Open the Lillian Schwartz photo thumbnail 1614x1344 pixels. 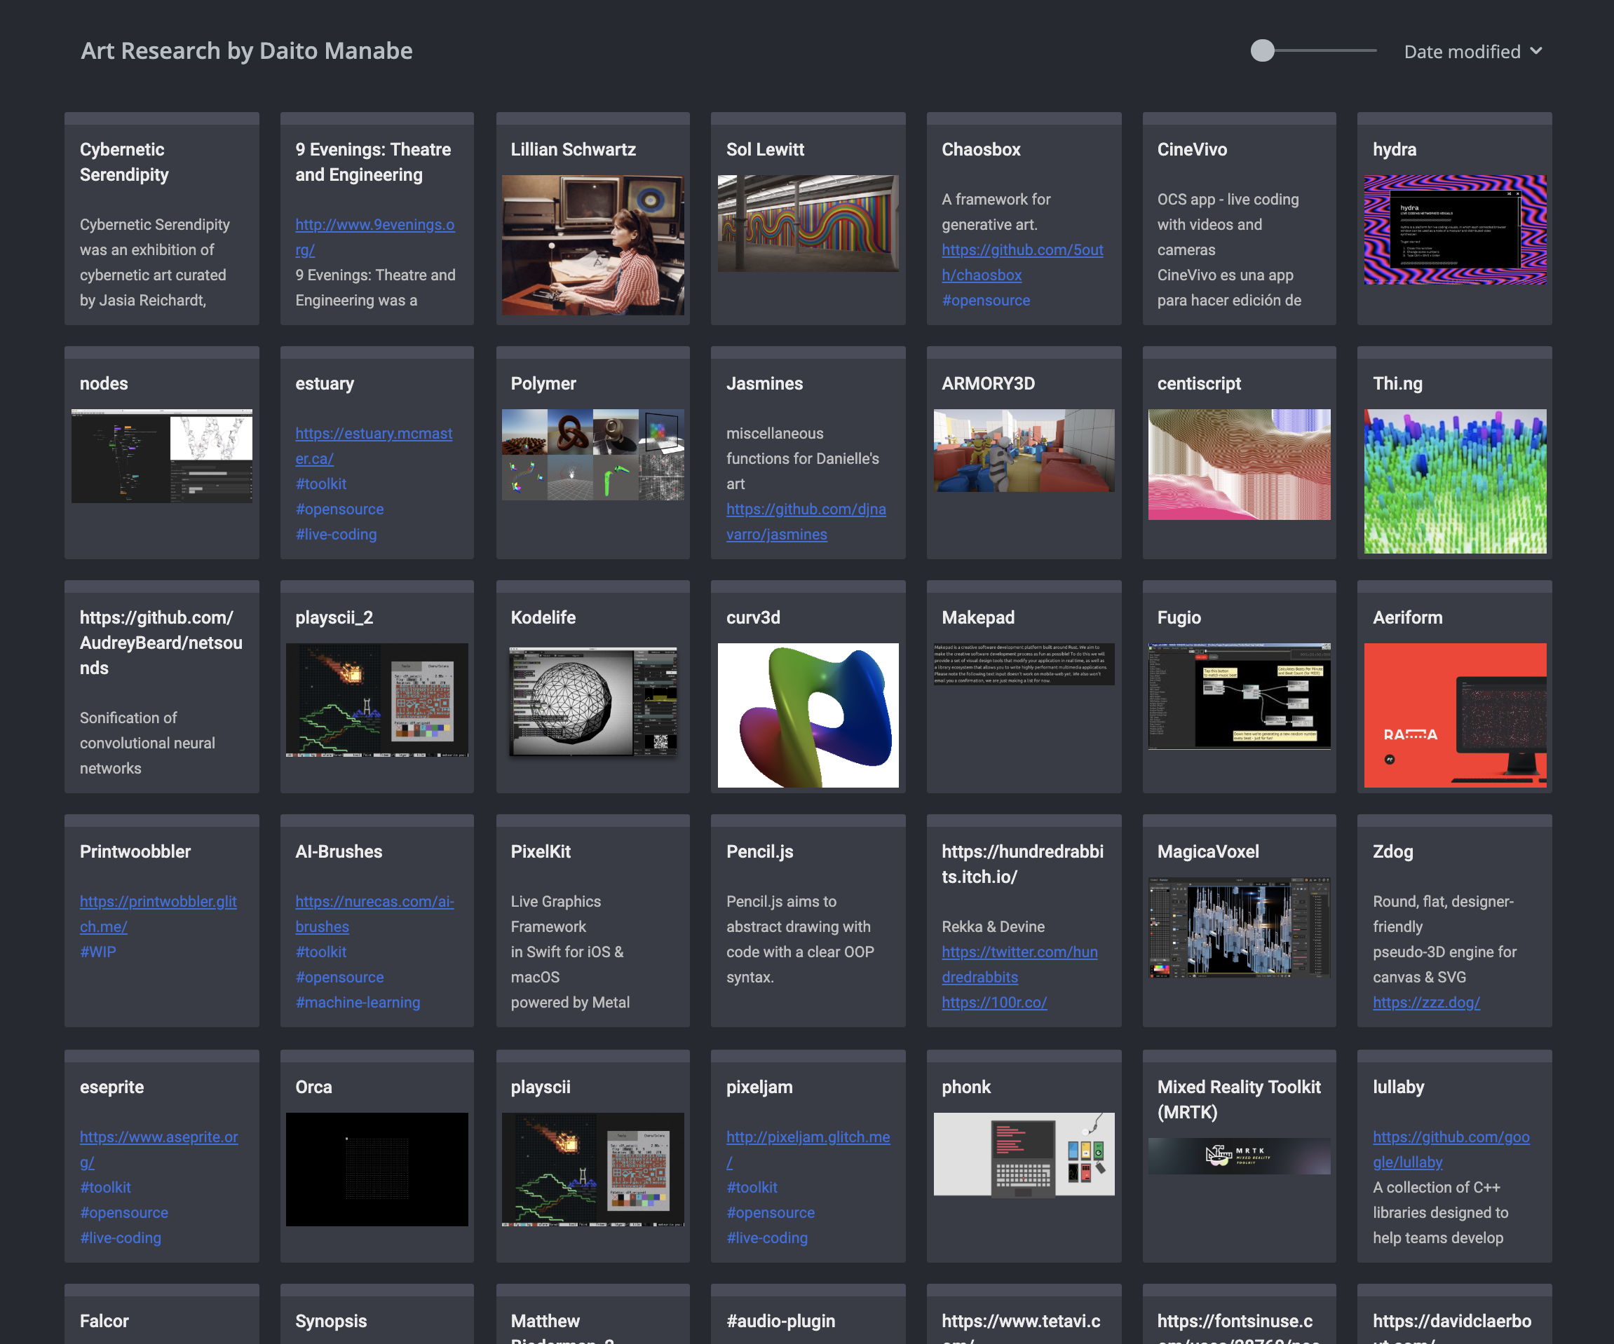(x=592, y=245)
